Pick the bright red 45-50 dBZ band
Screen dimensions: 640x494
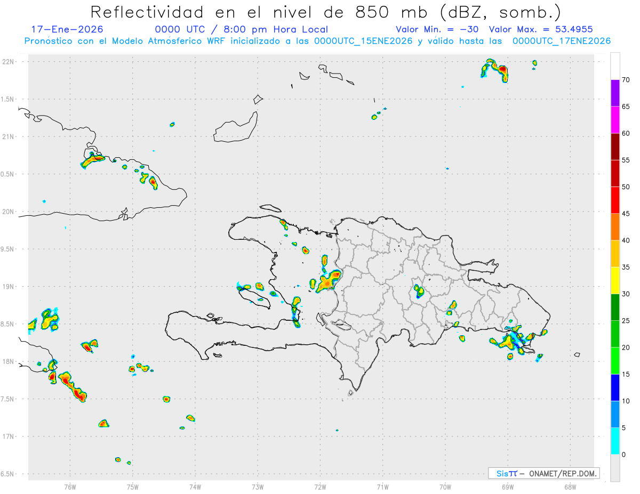click(x=615, y=200)
